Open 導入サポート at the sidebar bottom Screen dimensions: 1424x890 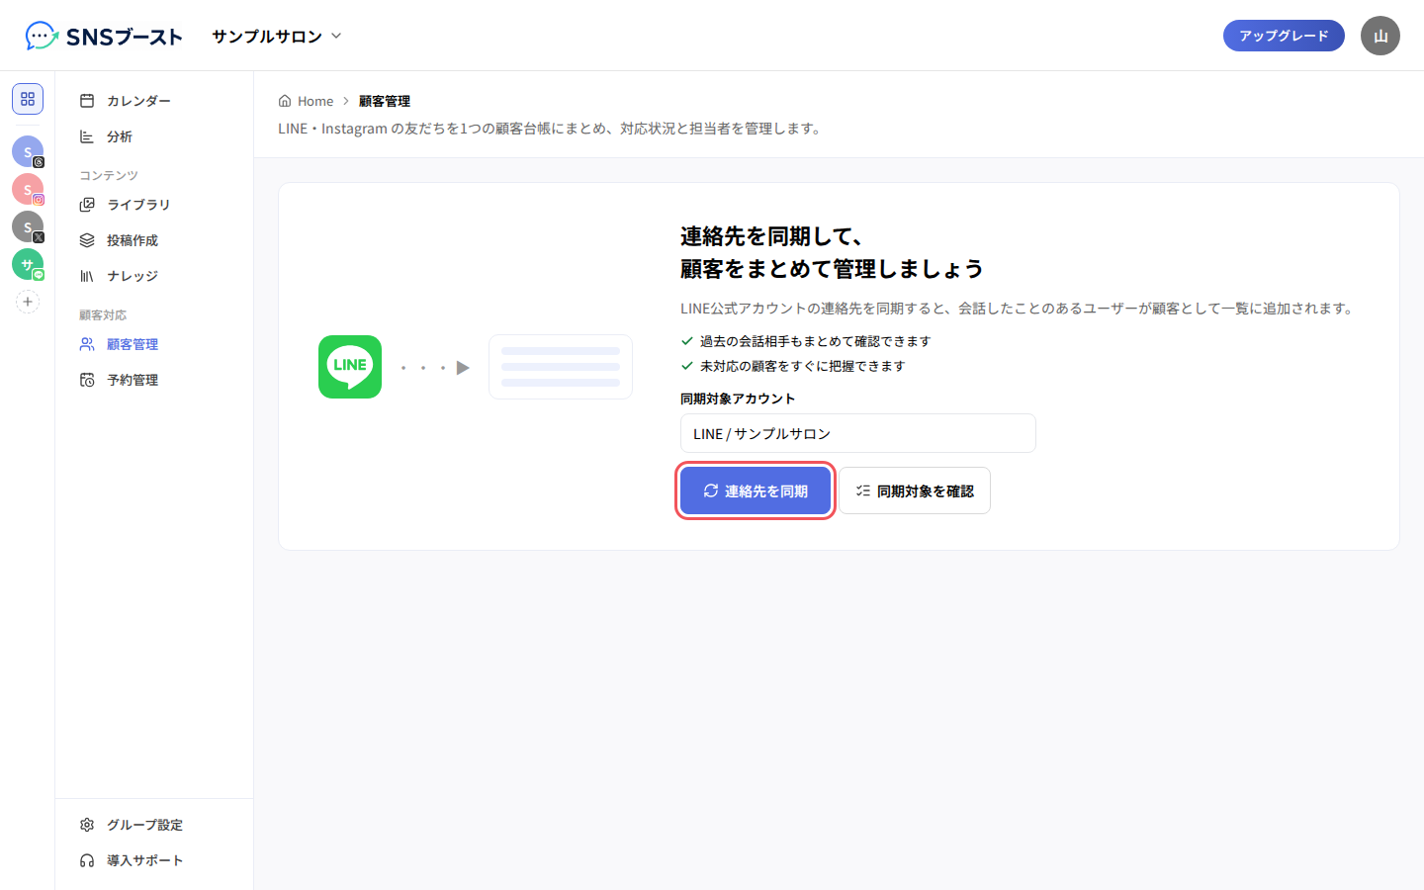(154, 860)
